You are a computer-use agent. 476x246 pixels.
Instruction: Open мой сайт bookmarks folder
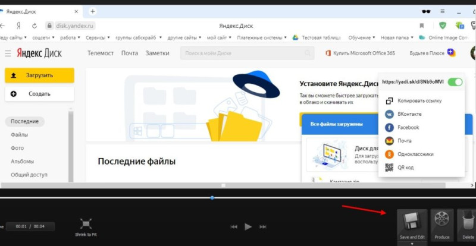pyautogui.click(x=219, y=37)
